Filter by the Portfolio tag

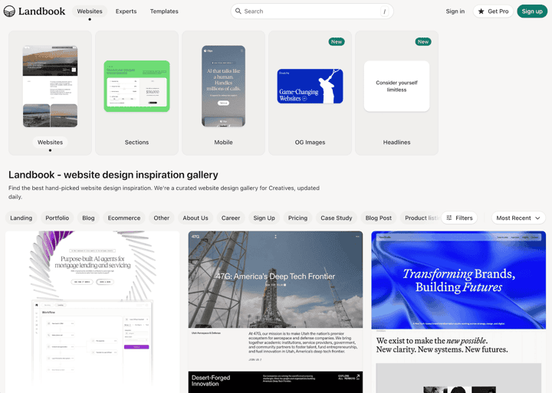[x=57, y=218]
